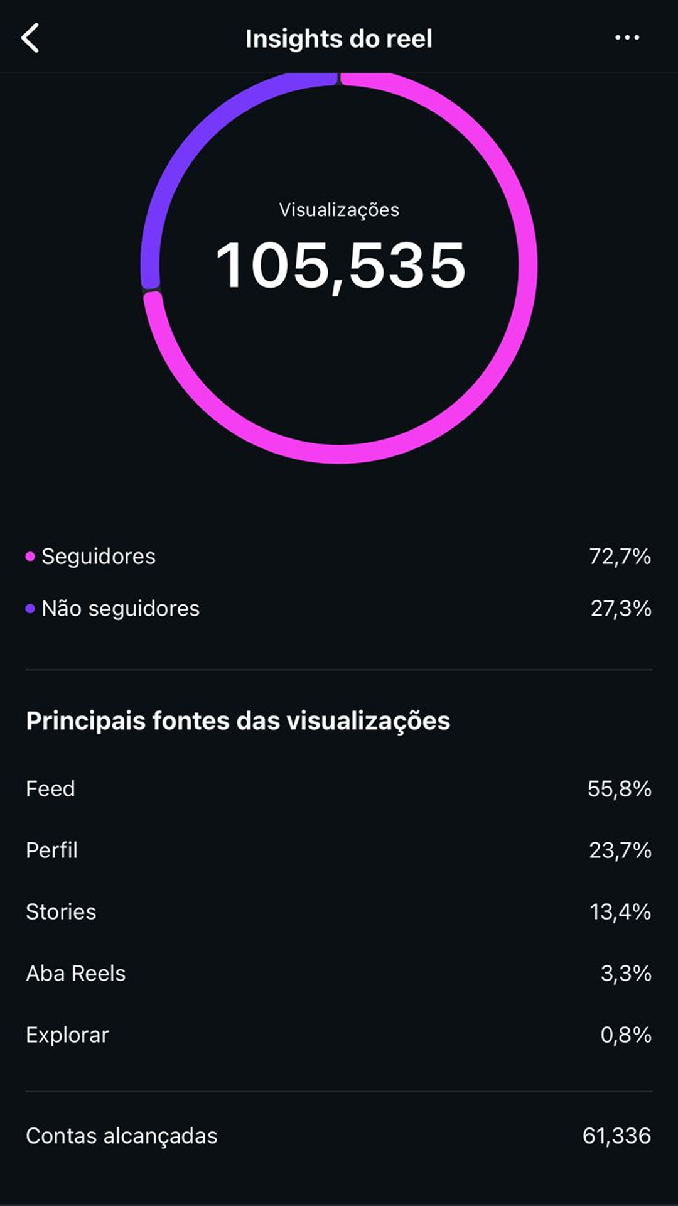Viewport: 678px width, 1206px height.
Task: Tap the Insights do reel title
Action: coord(338,39)
